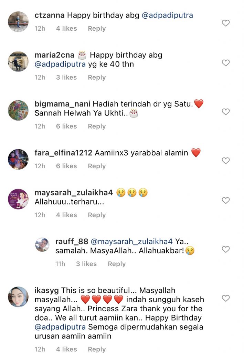Reply to fara_elfina1212's comment
Image resolution: width=244 pixels, height=353 pixels.
click(97, 166)
